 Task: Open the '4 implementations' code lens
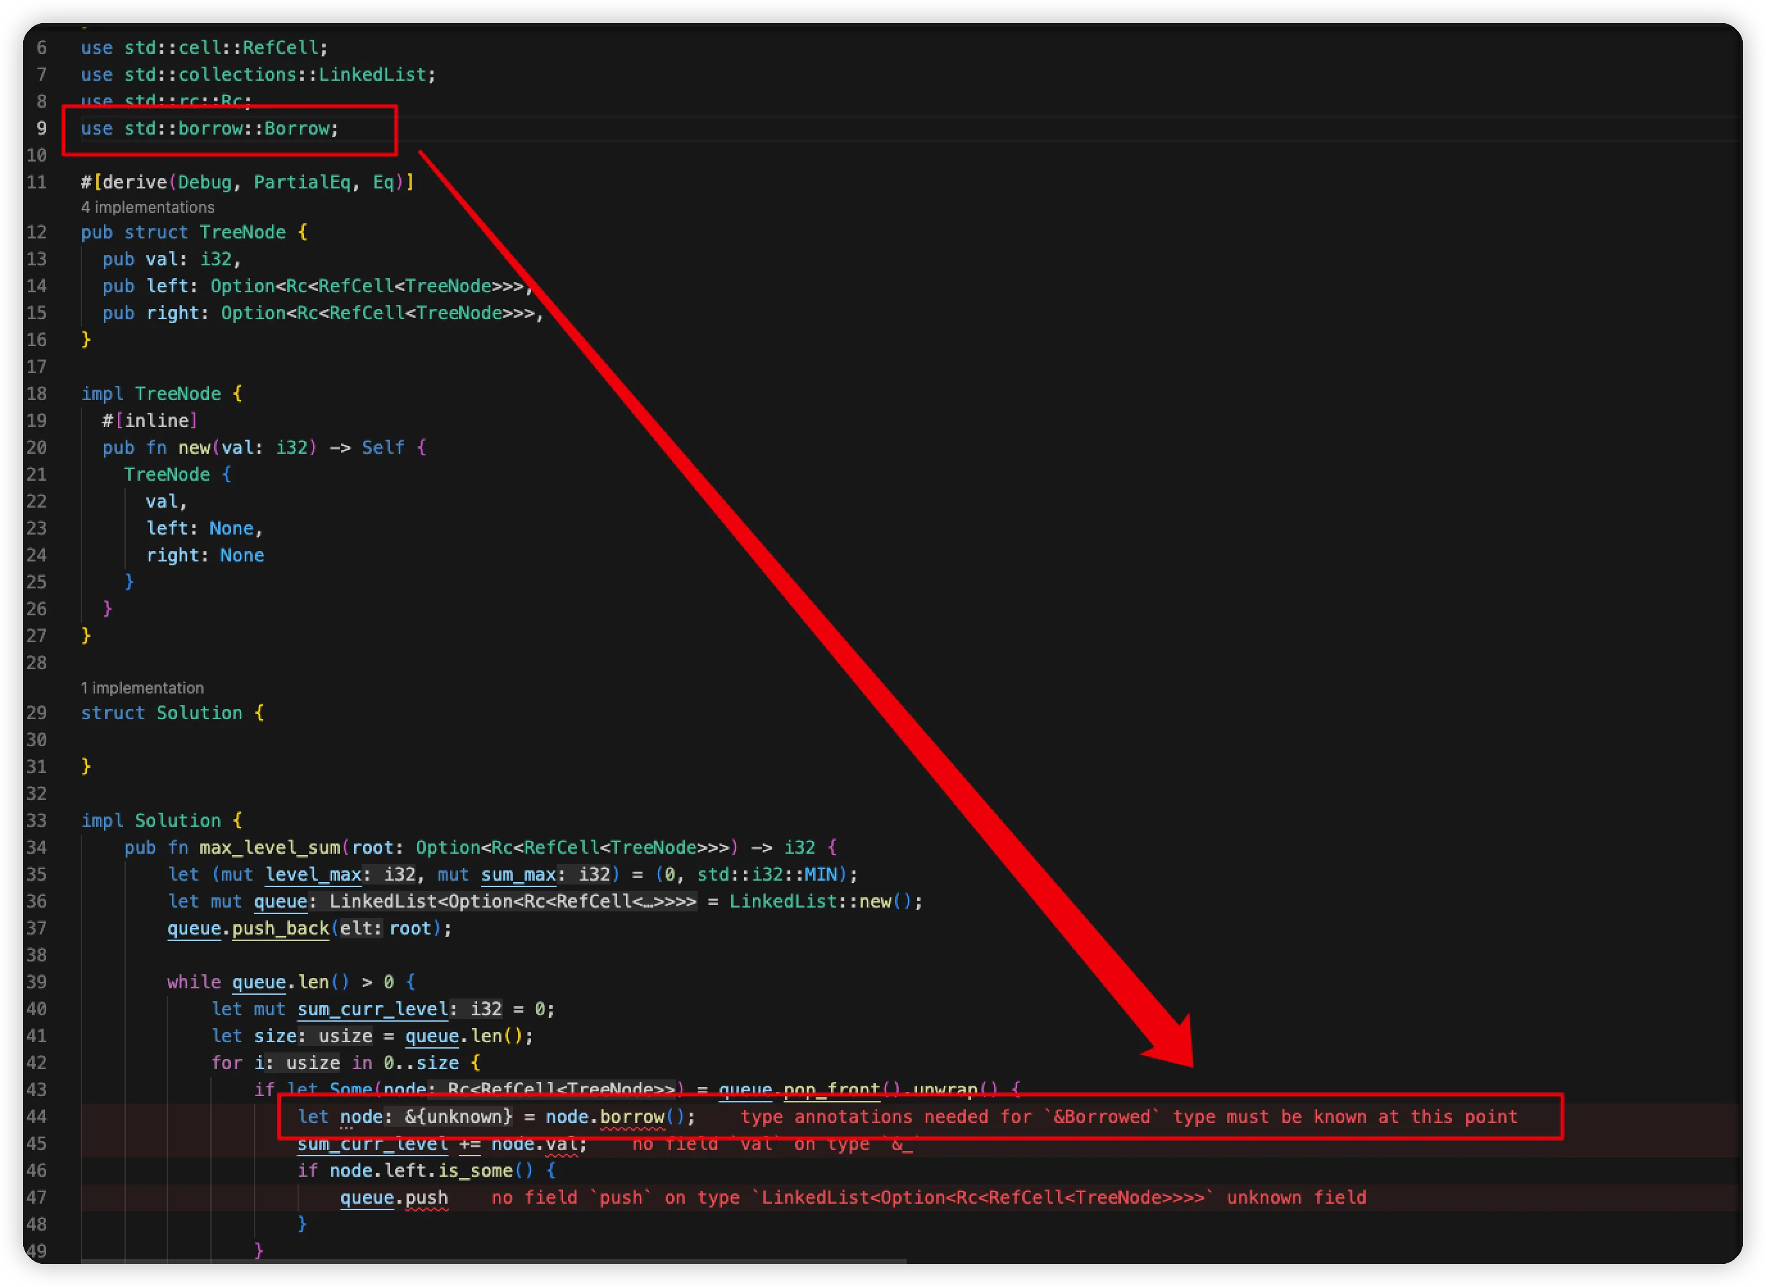click(147, 207)
